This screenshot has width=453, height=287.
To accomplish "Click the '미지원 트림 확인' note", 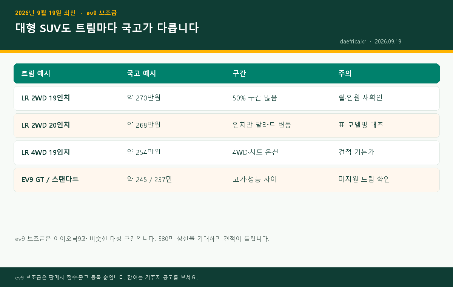I will pos(364,179).
